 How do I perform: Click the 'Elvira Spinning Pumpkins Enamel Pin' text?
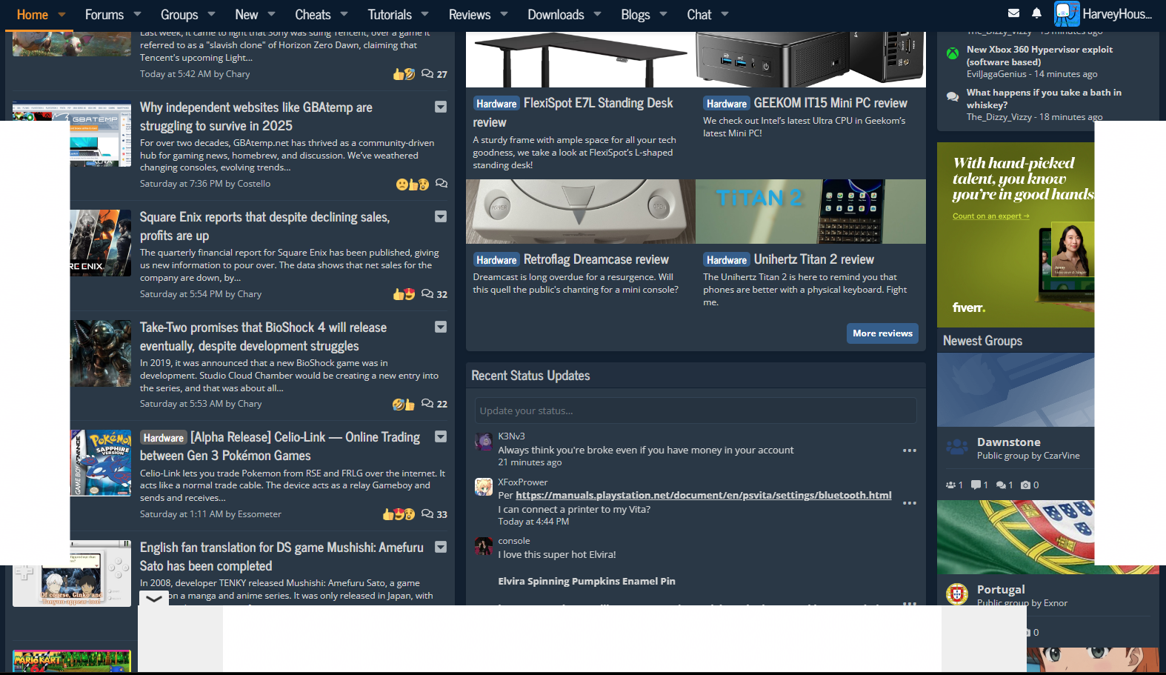pyautogui.click(x=587, y=582)
